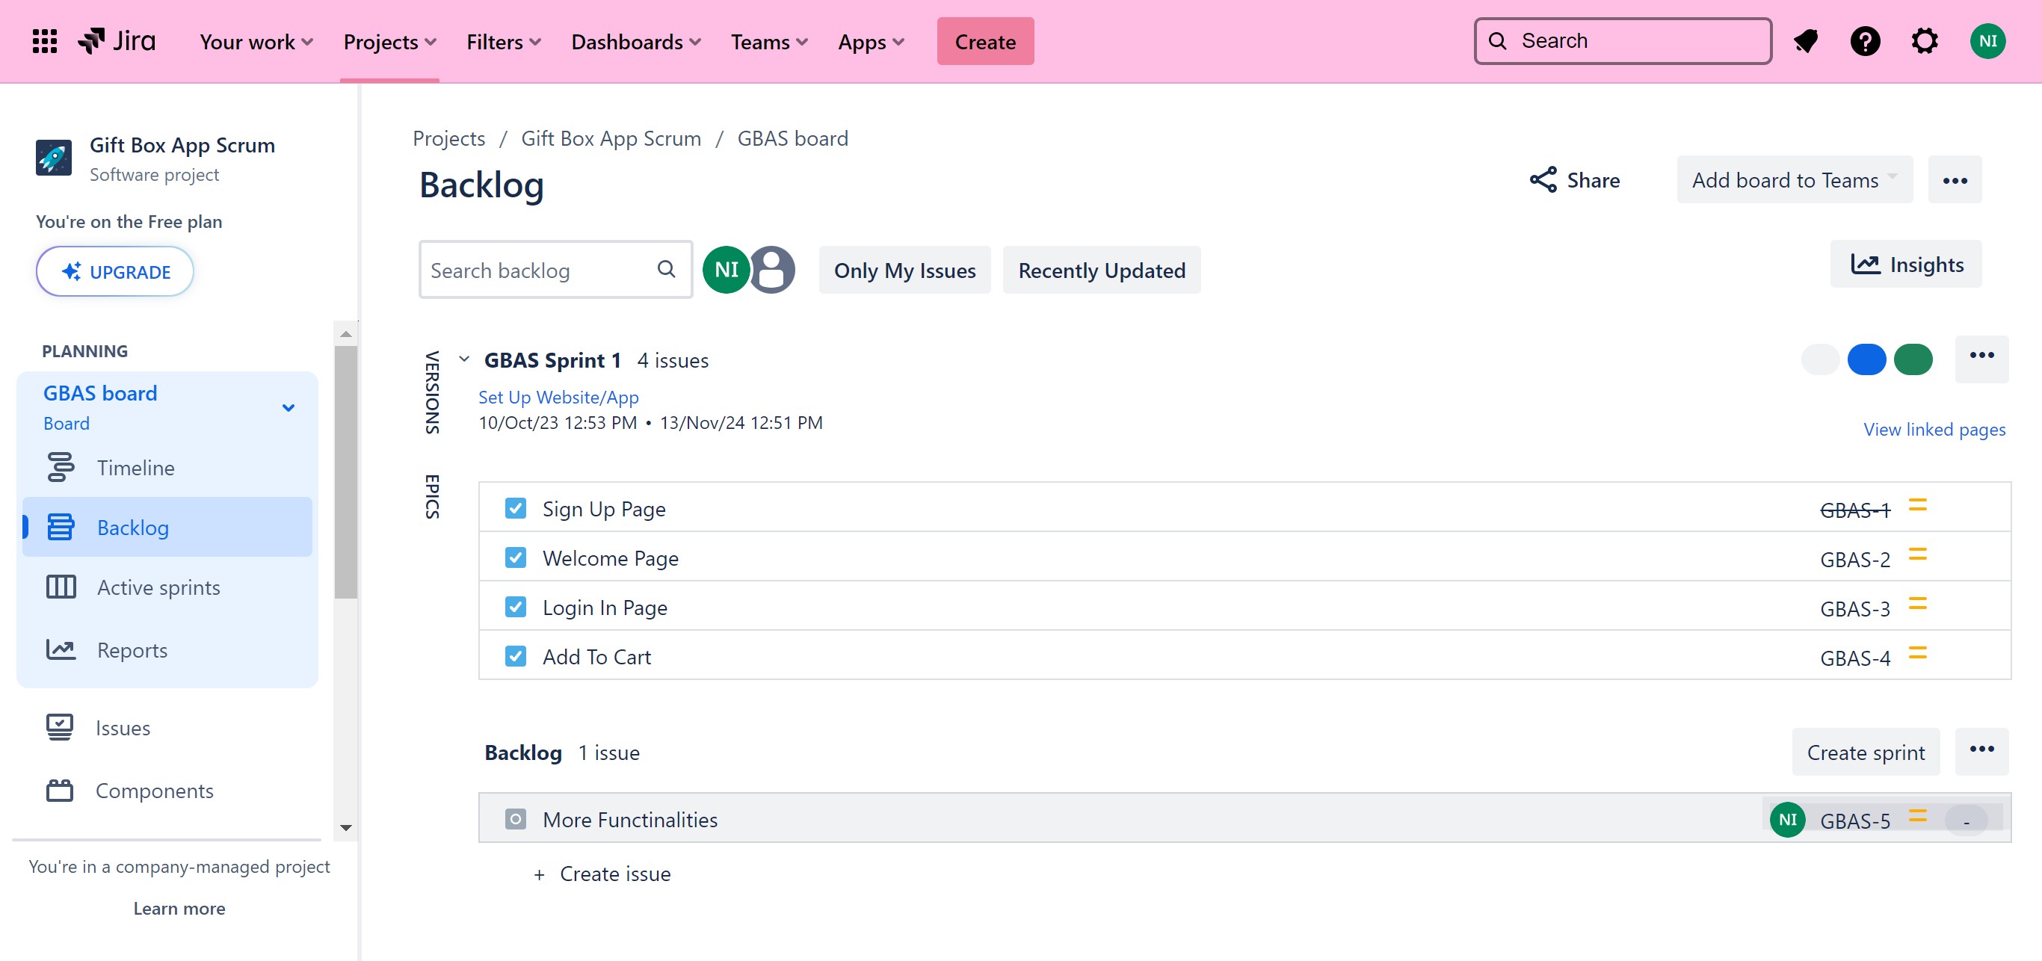The height and width of the screenshot is (961, 2042).
Task: Open the settings gear icon
Action: tap(1924, 41)
